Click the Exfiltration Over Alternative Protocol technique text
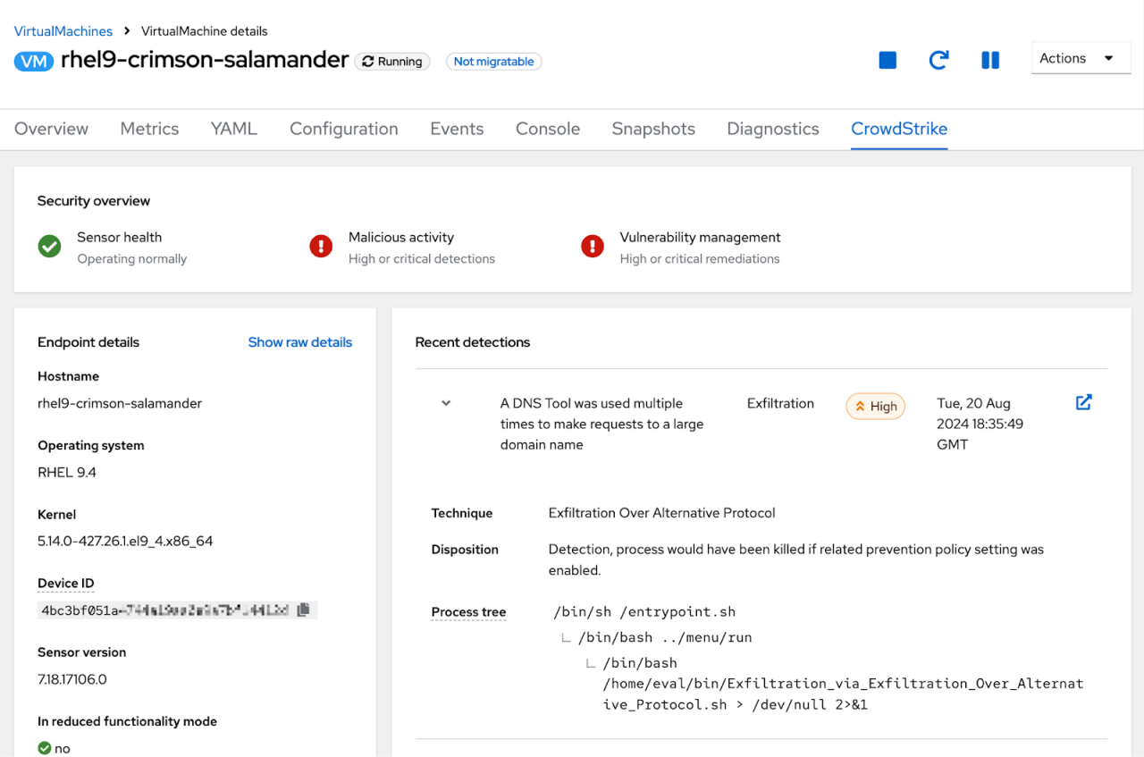Viewport: 1144px width, 757px height. pos(661,513)
